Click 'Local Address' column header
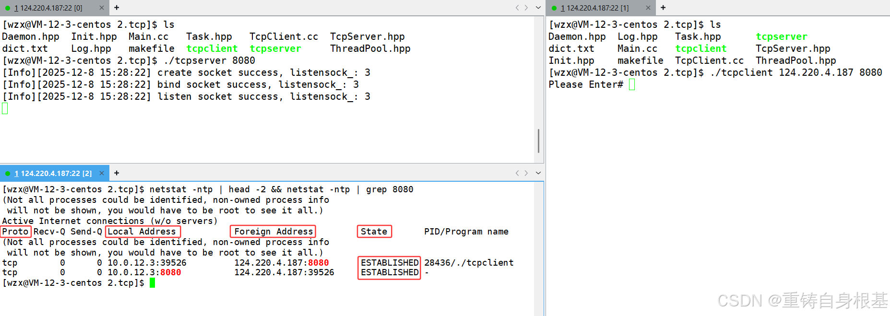Image resolution: width=890 pixels, height=316 pixels. [x=142, y=232]
